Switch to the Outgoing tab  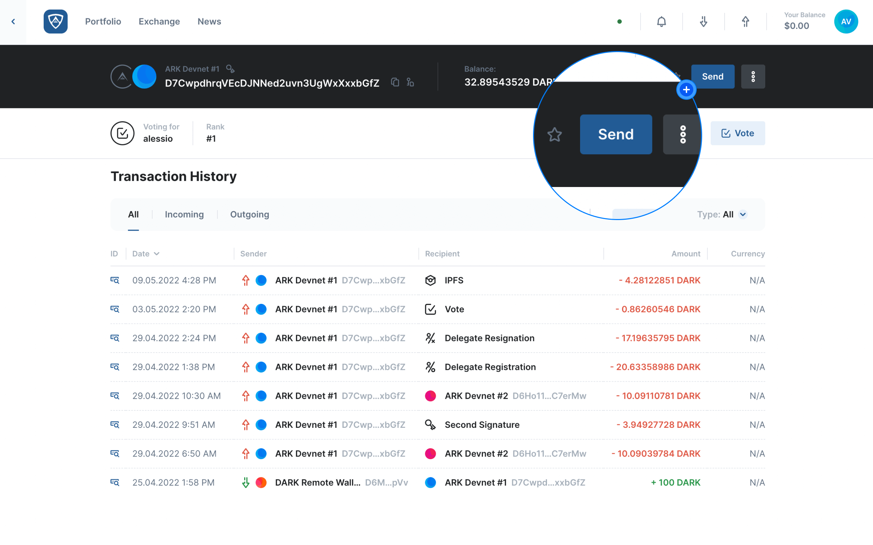tap(250, 215)
